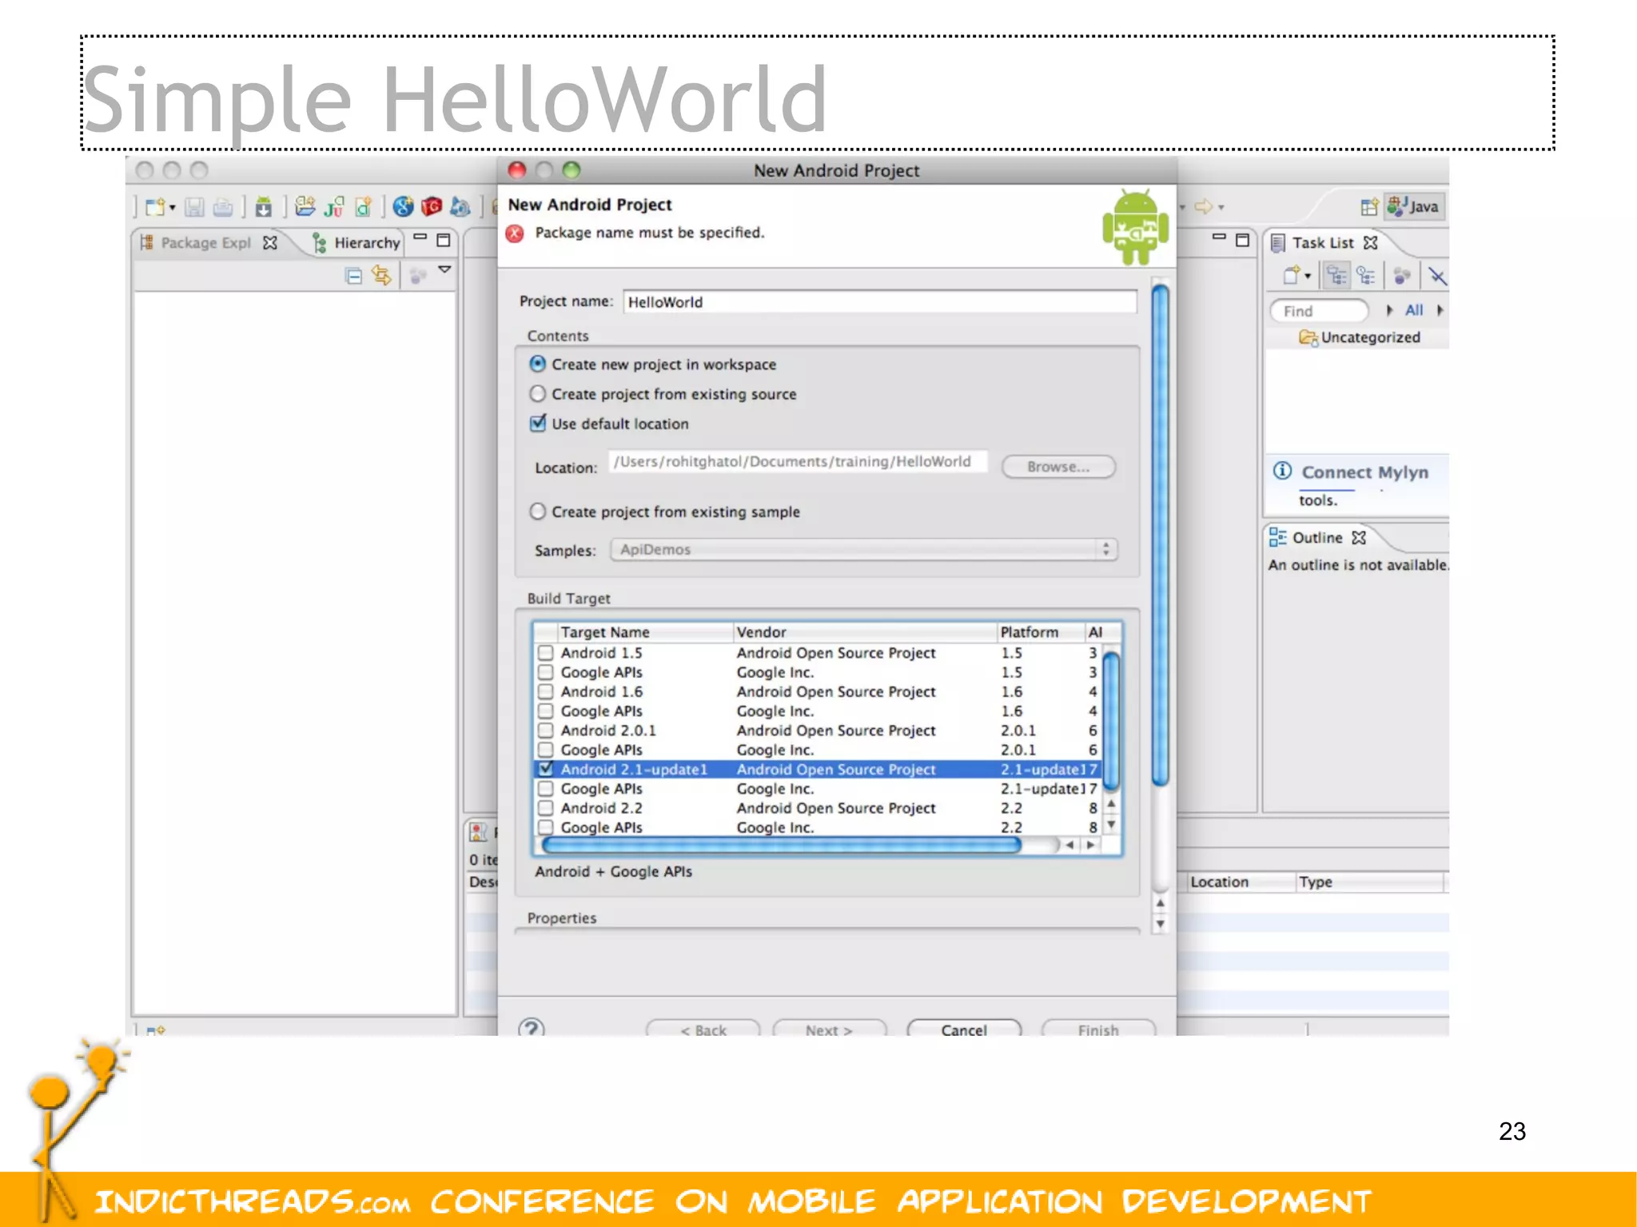Click the Finish button
The width and height of the screenshot is (1637, 1227).
[1098, 1030]
